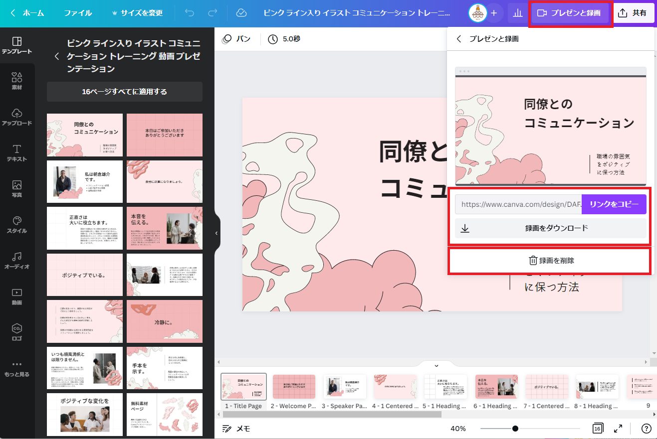Open the 動画 video panel
The width and height of the screenshot is (657, 439).
(17, 296)
